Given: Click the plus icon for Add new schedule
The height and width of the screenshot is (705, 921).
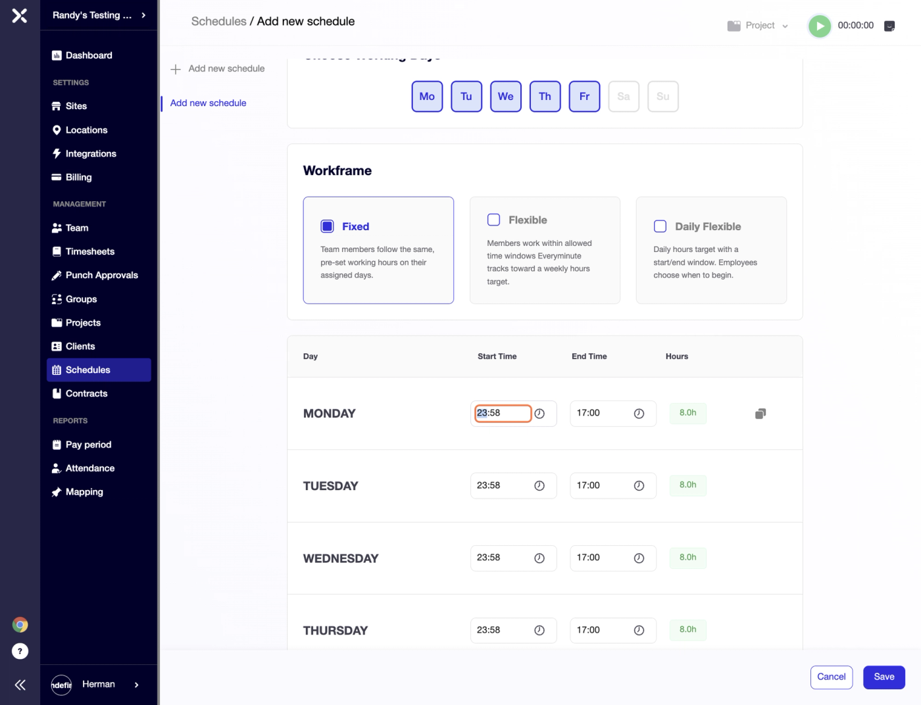Looking at the screenshot, I should (175, 69).
